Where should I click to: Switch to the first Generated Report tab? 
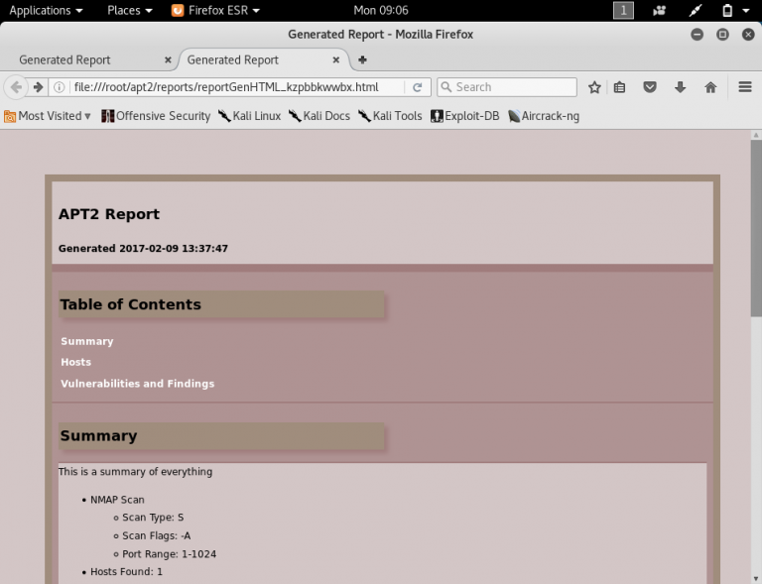pos(65,59)
